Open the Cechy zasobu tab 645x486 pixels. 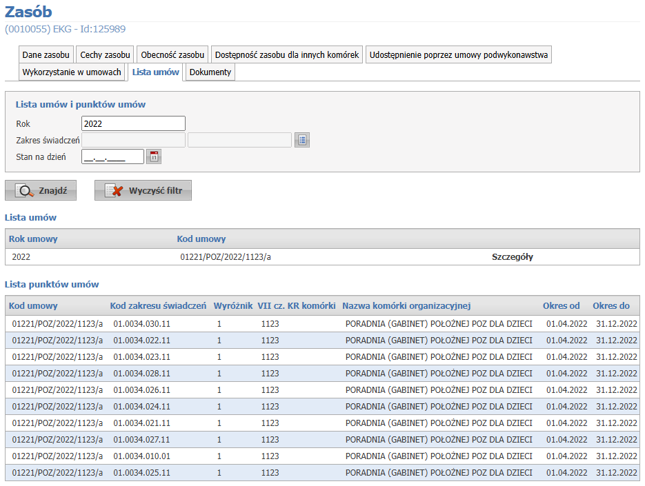pos(105,54)
